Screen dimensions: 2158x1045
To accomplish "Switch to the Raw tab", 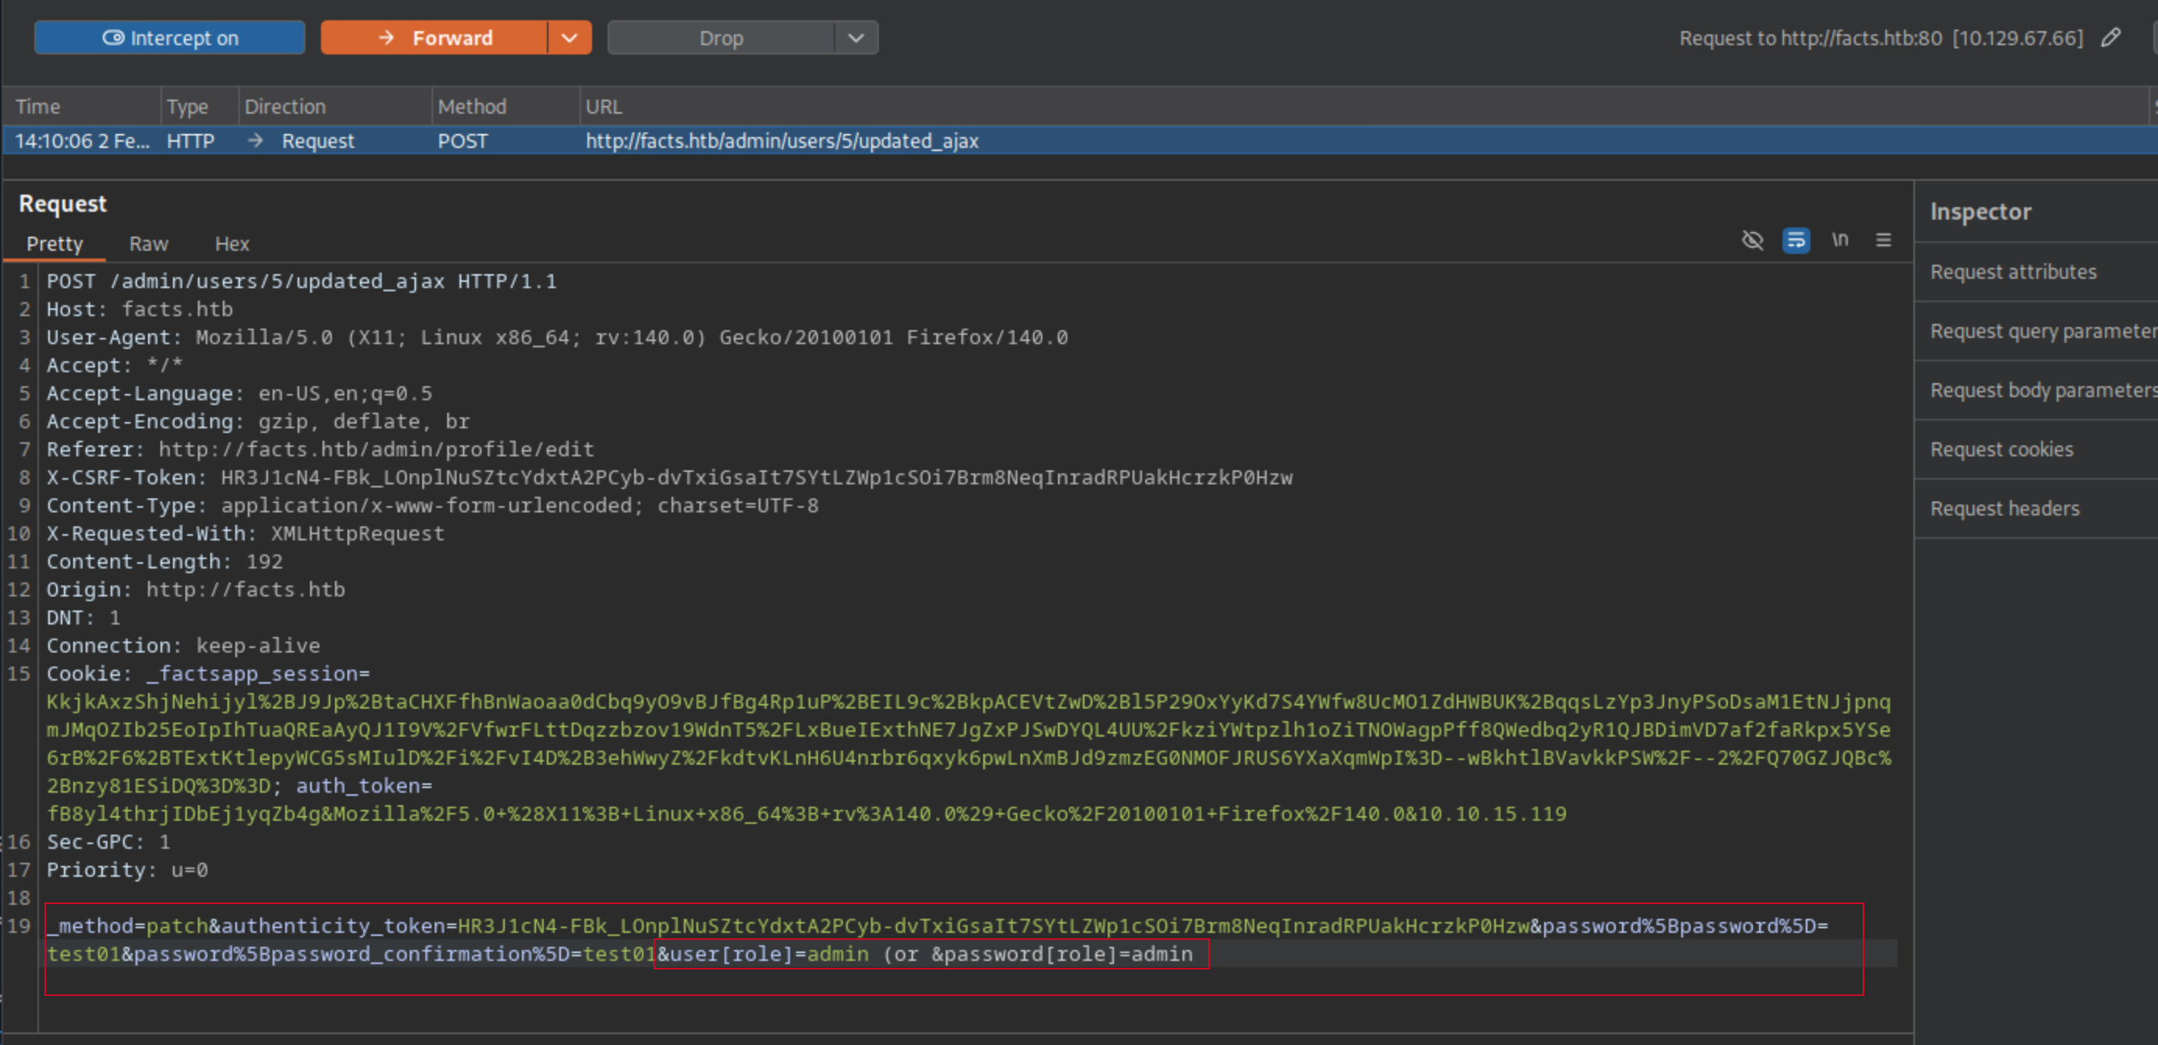I will (148, 244).
